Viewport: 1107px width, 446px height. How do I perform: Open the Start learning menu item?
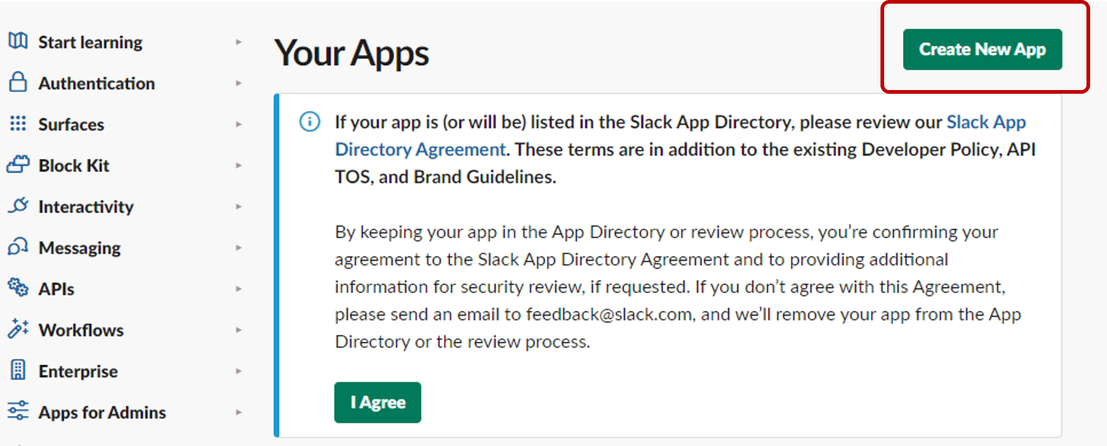tap(90, 42)
